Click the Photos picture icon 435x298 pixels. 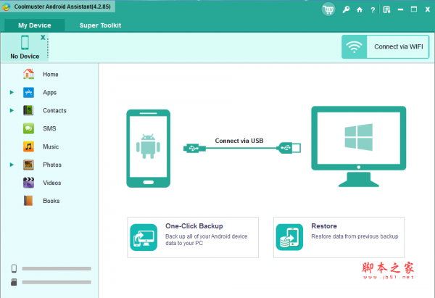pyautogui.click(x=28, y=165)
